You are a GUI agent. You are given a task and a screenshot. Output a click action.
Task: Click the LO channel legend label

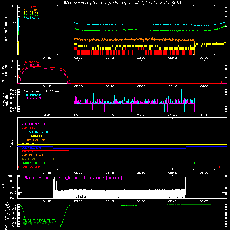pyautogui.click(x=32, y=62)
